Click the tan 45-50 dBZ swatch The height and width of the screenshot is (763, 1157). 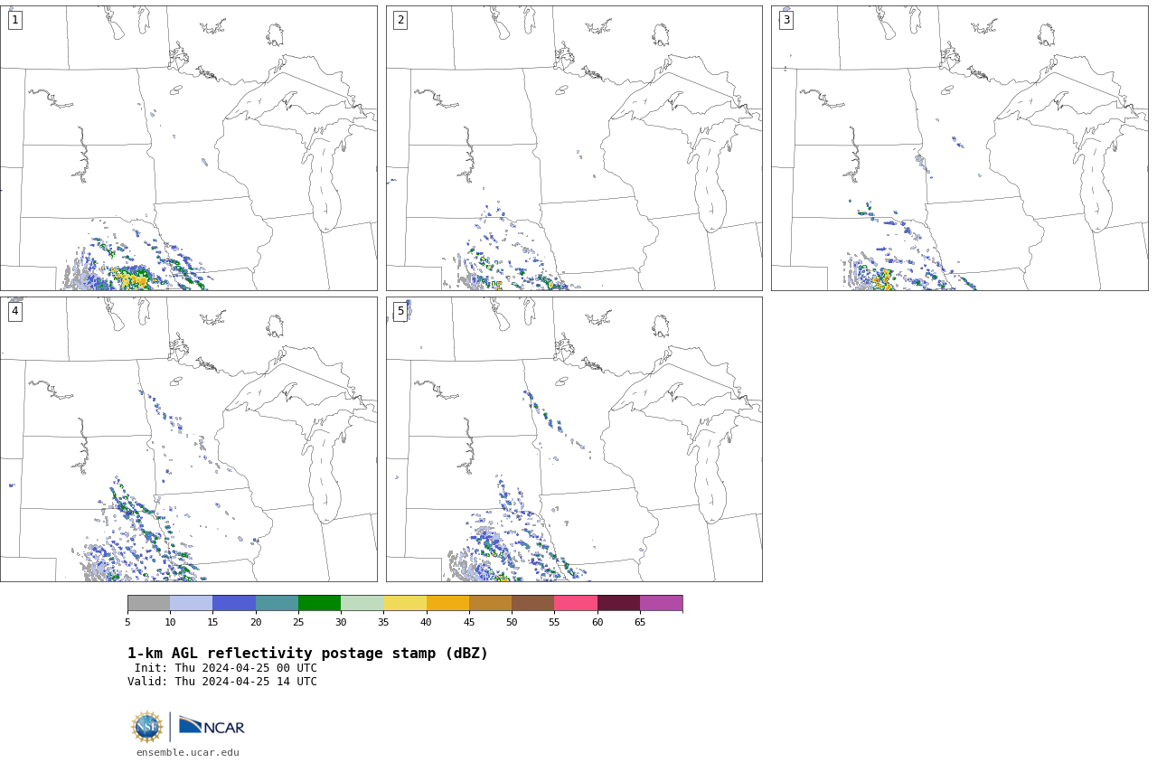(490, 603)
